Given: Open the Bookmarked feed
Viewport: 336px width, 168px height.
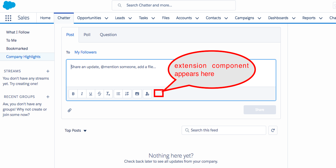Looking at the screenshot, I should coord(17,49).
